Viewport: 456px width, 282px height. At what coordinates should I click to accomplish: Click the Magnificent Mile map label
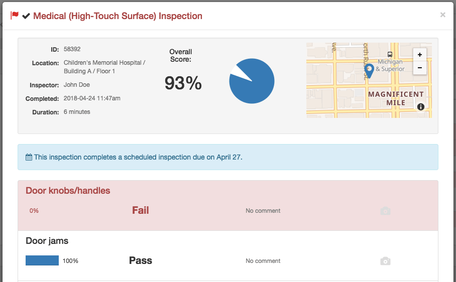[x=396, y=98]
